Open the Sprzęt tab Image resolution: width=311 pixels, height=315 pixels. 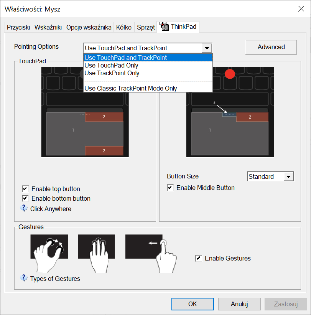point(146,27)
